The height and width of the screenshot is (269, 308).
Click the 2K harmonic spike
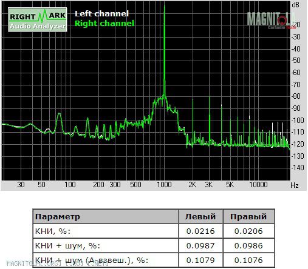193,121
